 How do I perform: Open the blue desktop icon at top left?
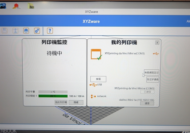tap(3, 6)
